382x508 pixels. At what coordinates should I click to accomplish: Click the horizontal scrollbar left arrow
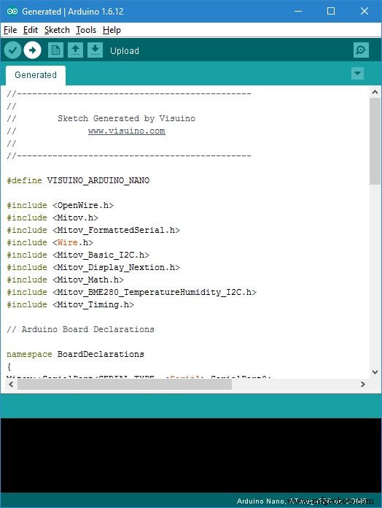point(12,384)
